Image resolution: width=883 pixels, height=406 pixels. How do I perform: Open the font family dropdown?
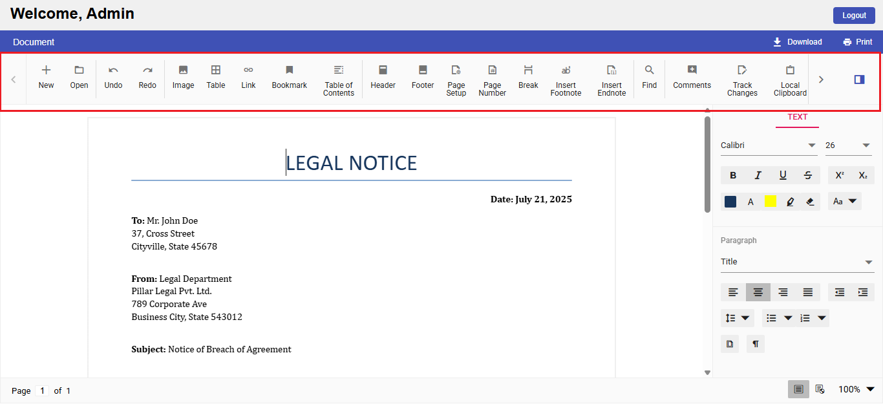(x=768, y=145)
